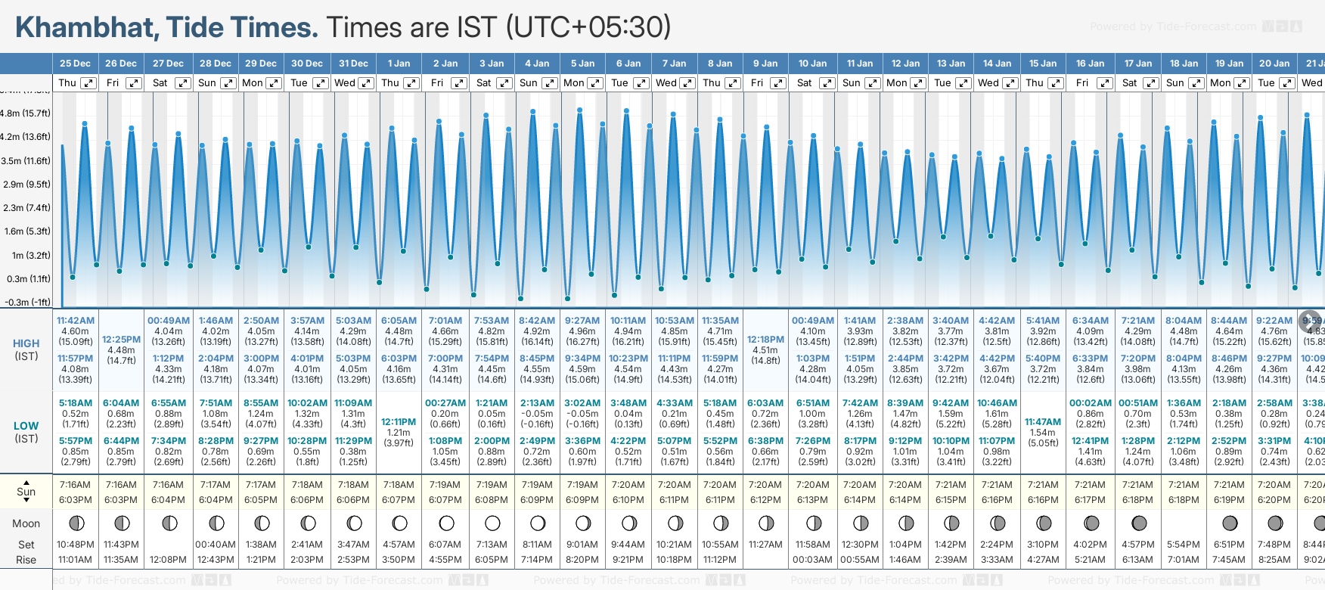This screenshot has height=590, width=1325.
Task: Select the 1 Jan date header
Action: [x=399, y=64]
